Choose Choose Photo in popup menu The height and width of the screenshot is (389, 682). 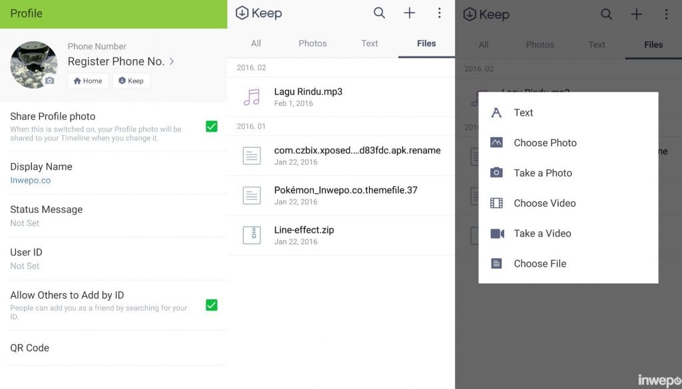coord(568,143)
